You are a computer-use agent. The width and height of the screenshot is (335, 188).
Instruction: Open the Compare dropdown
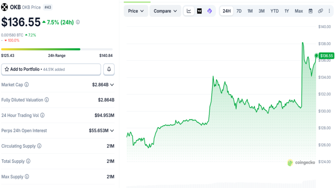tap(165, 11)
